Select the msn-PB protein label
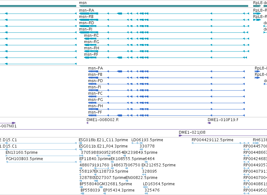 tap(95, 75)
